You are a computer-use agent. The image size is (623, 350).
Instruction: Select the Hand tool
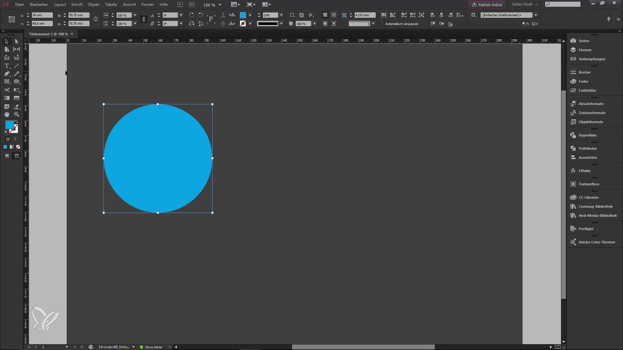click(x=6, y=114)
